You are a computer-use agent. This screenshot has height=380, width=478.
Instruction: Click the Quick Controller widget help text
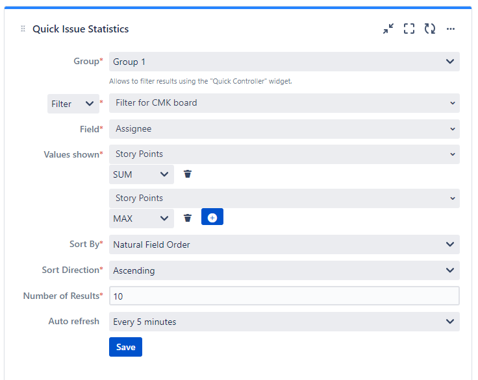click(201, 81)
